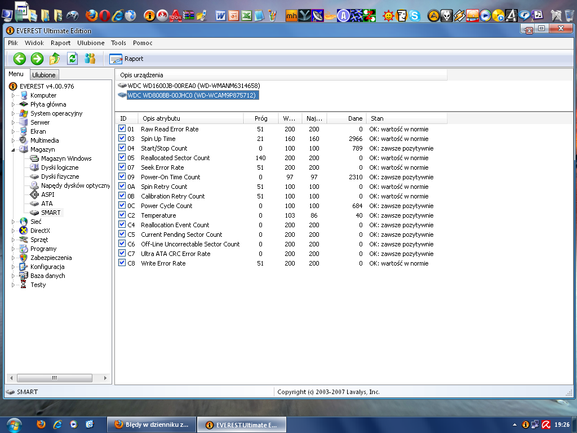
Task: Sort by the Stan column header
Action: [407, 118]
